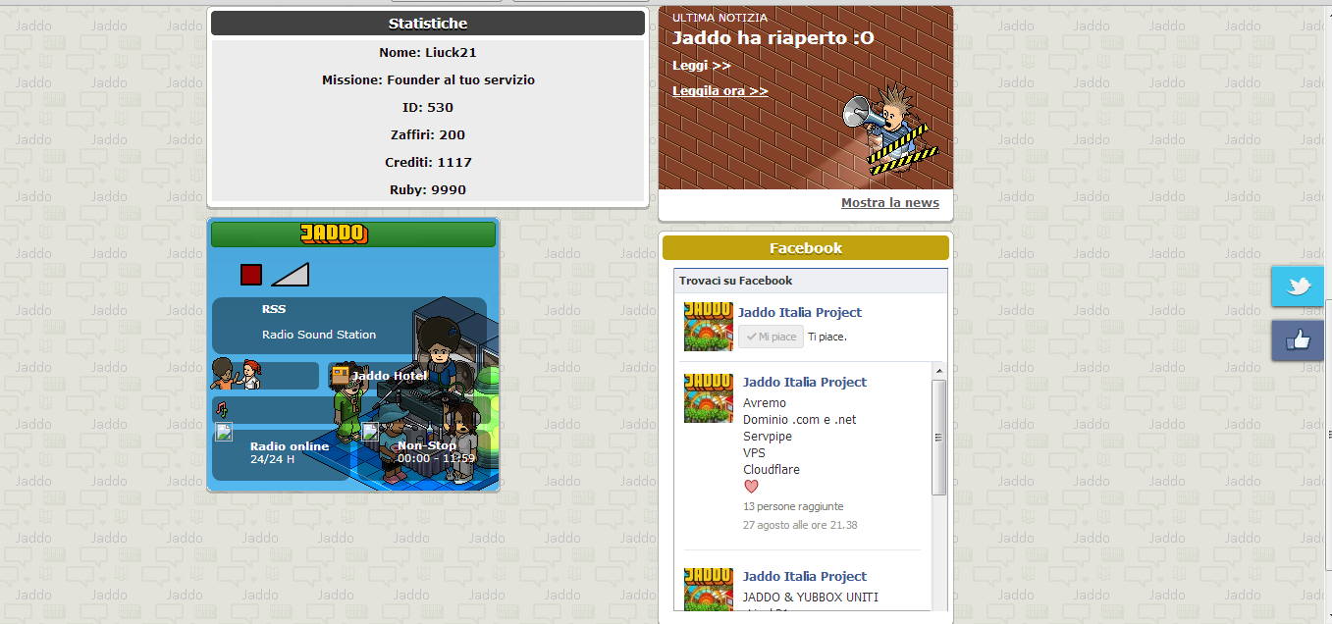Click the Radio Sound Station text
Screen dimensions: 1332x624
coord(319,335)
